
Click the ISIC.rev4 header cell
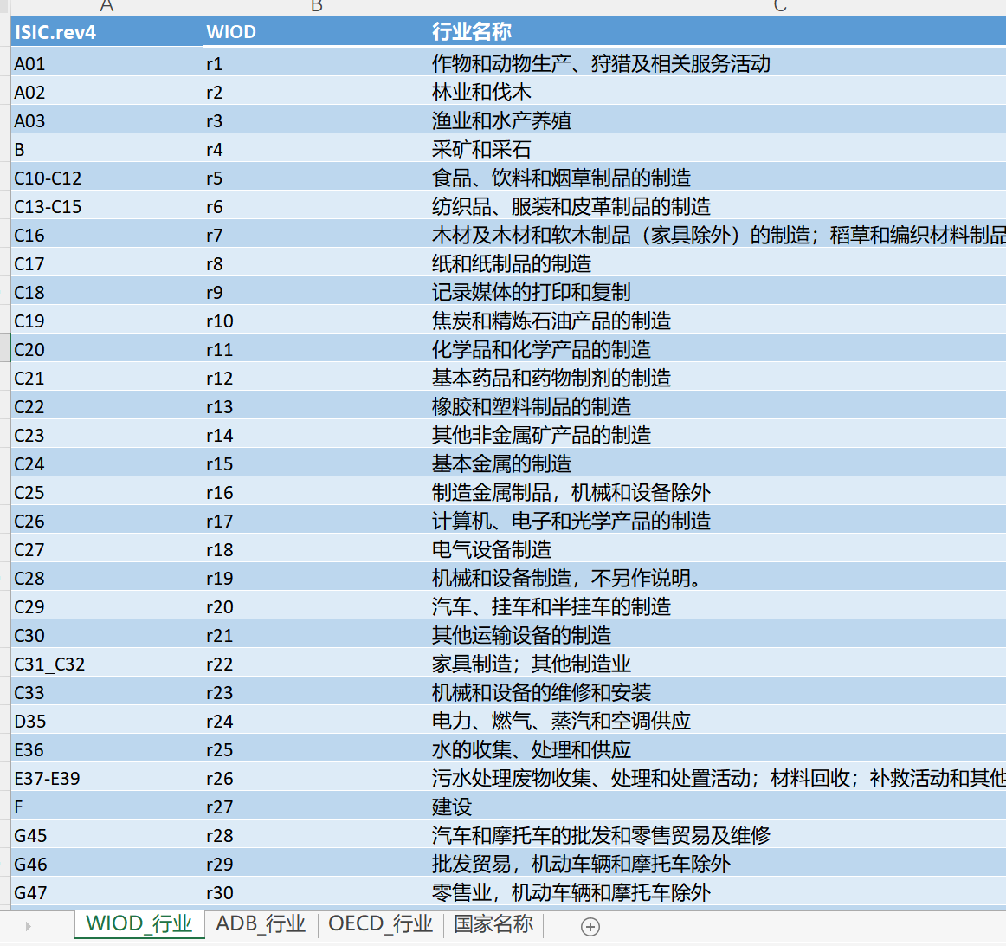(x=106, y=31)
